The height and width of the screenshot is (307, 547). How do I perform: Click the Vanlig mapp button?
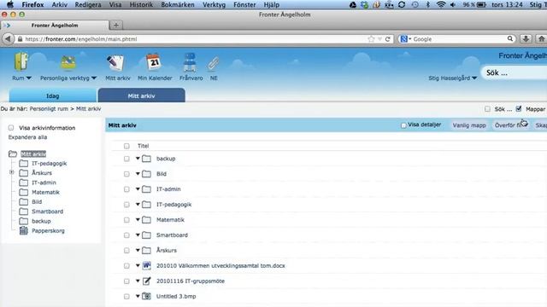[x=469, y=125]
